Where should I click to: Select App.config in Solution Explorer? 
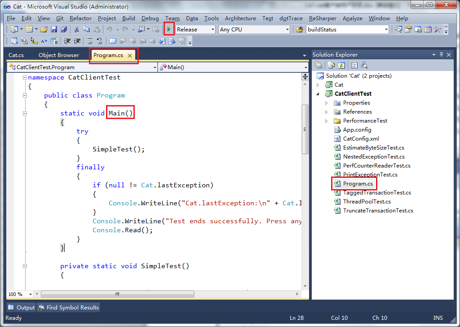(x=357, y=130)
